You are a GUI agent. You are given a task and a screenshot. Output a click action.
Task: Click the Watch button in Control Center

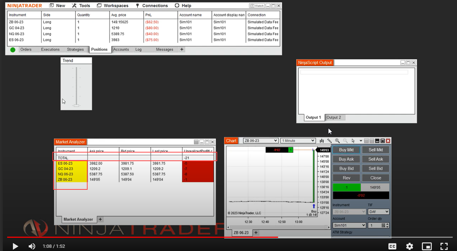pyautogui.click(x=257, y=6)
